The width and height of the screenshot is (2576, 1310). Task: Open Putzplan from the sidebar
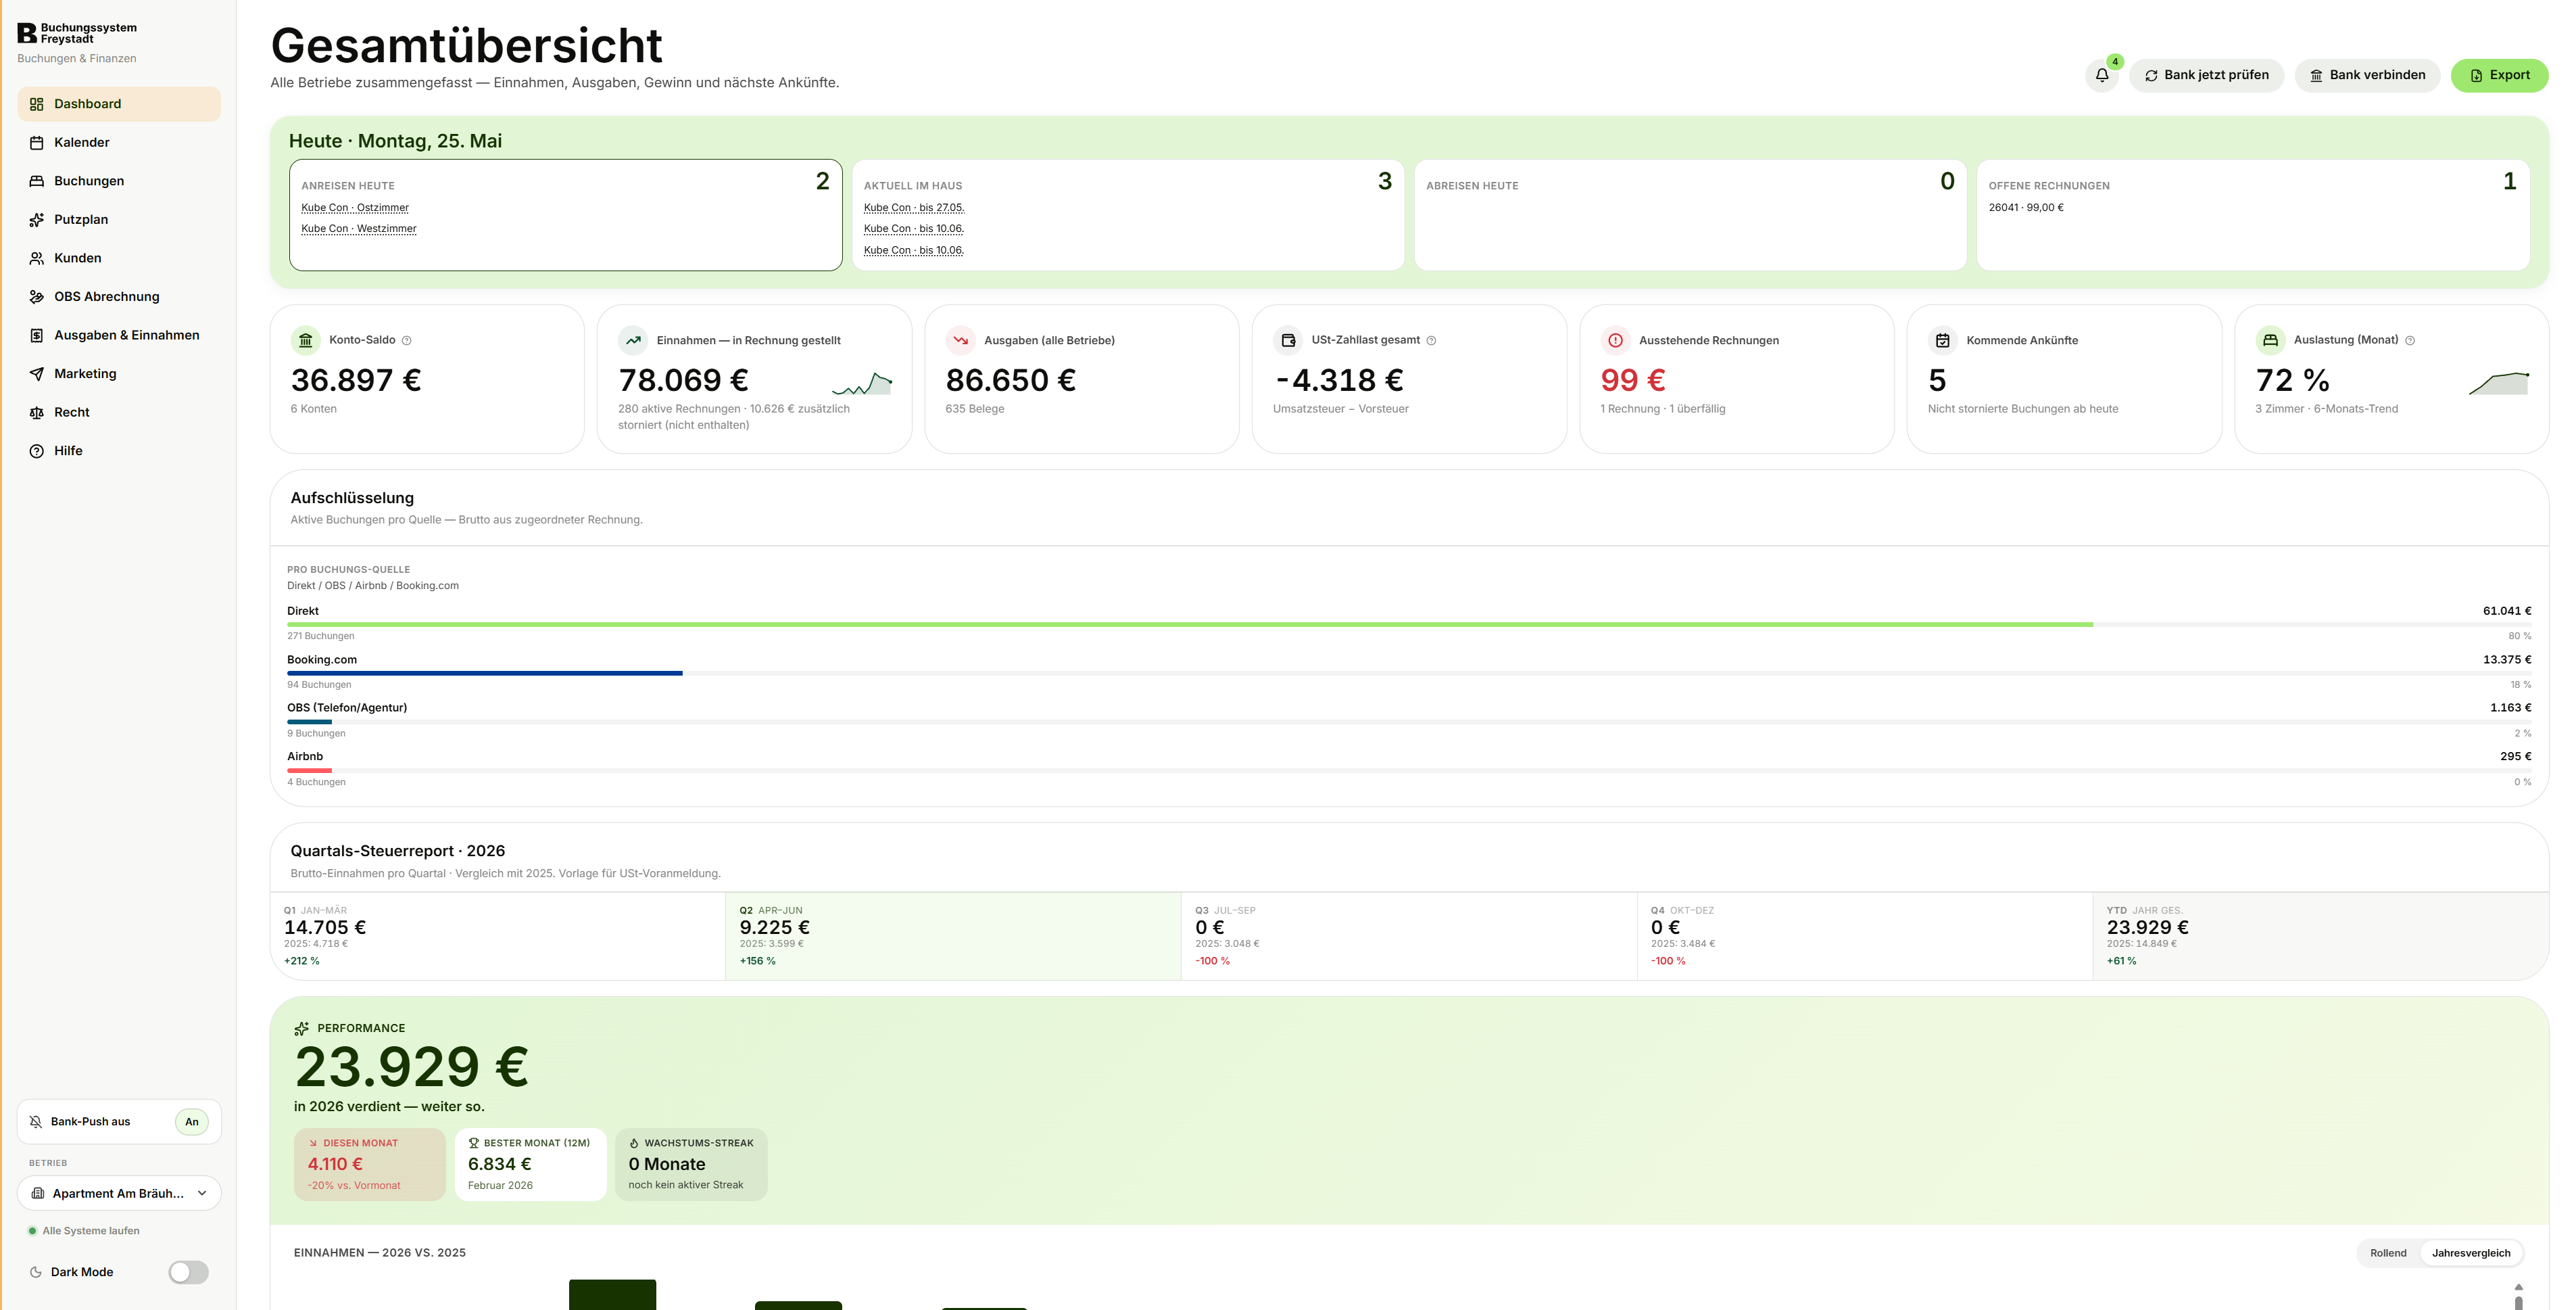119,220
